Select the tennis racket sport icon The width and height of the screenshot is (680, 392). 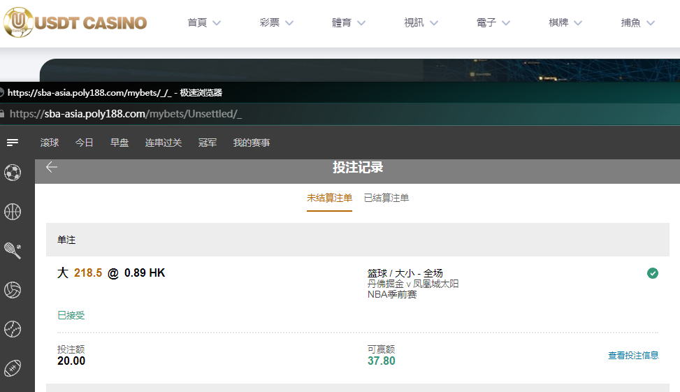pos(13,250)
